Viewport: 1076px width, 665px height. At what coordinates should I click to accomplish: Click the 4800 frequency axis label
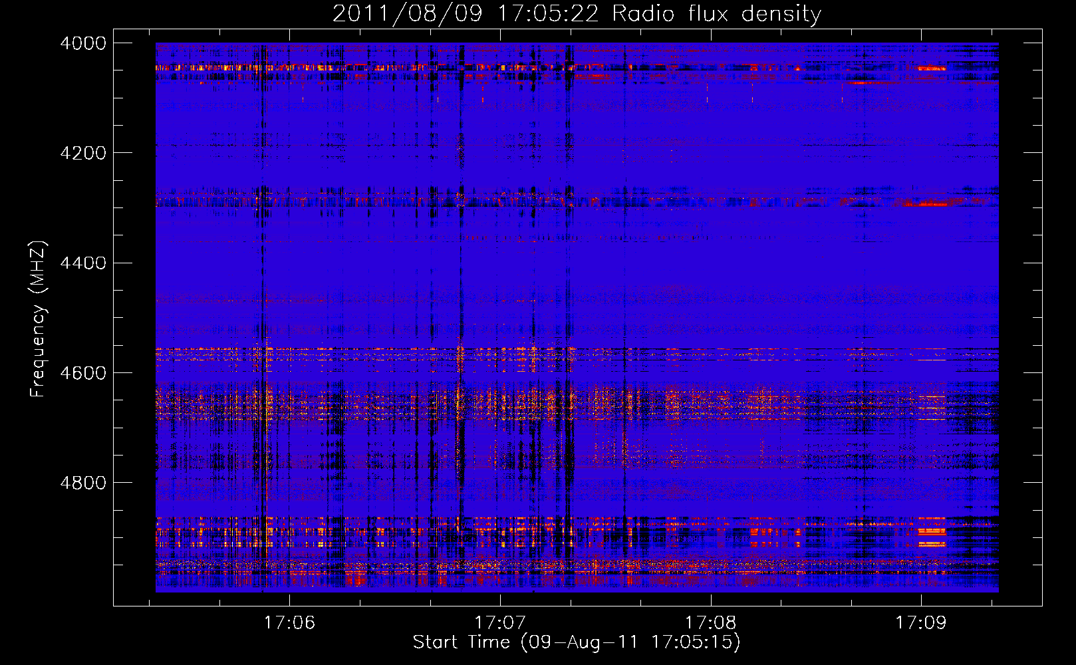click(x=83, y=482)
